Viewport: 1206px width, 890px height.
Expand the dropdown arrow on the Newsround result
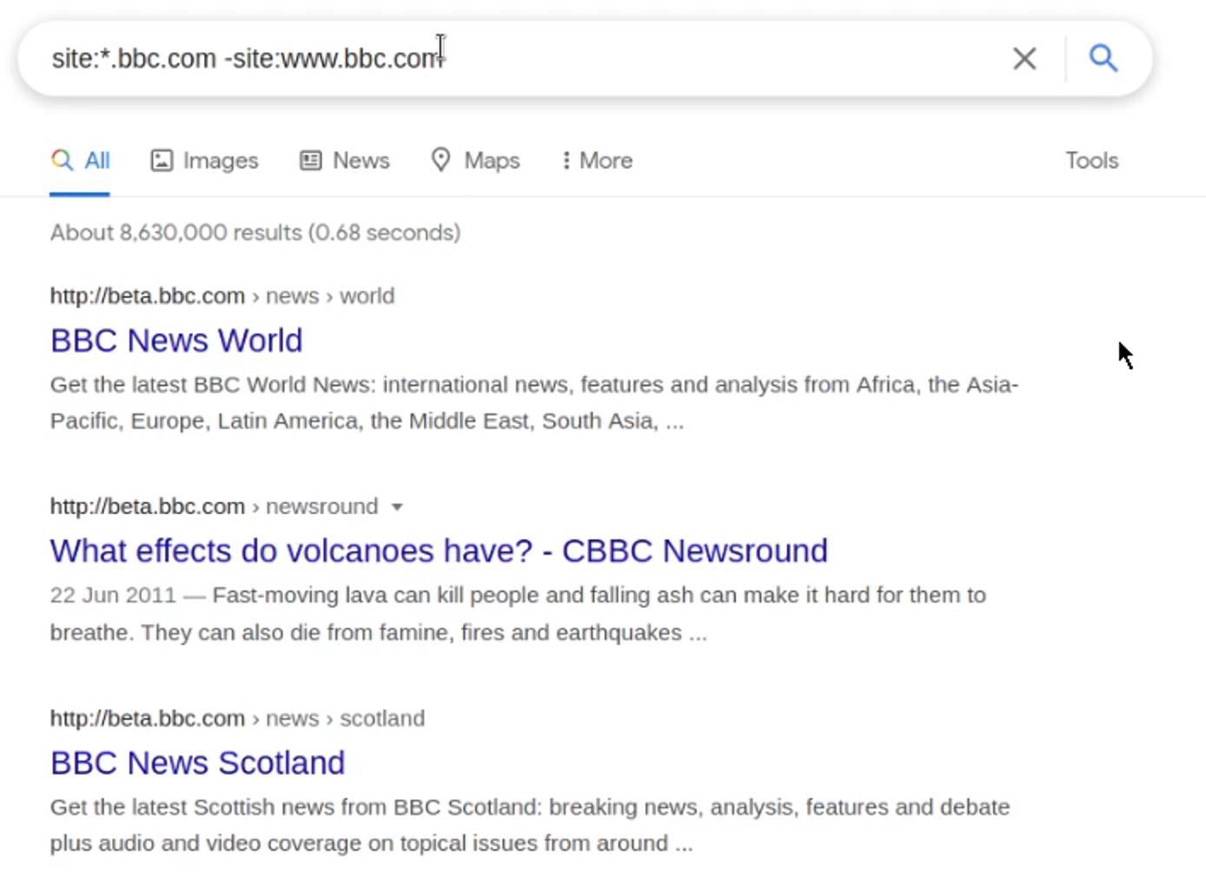click(x=398, y=507)
